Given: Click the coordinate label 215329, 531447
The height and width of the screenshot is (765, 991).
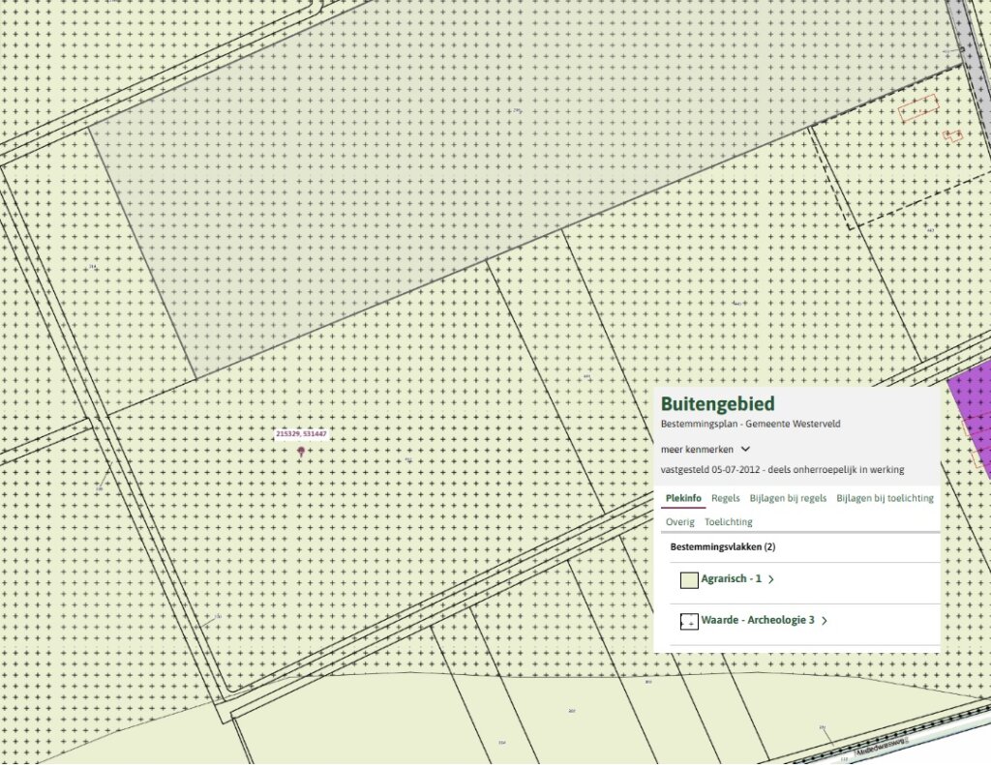Looking at the screenshot, I should coord(302,434).
